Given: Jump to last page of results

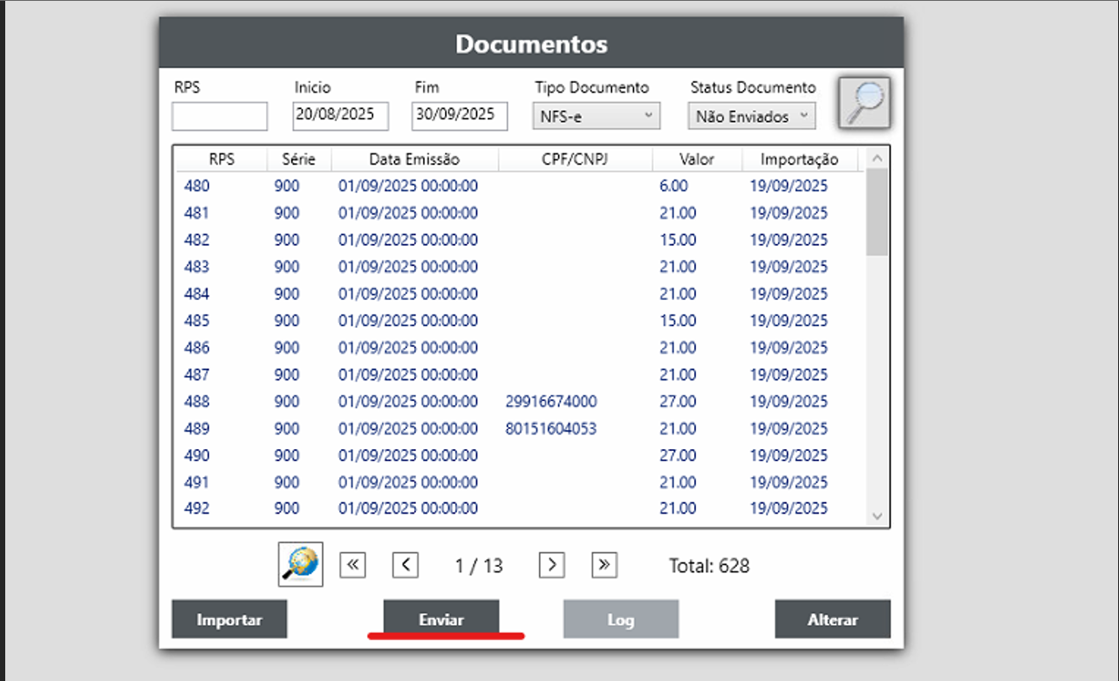Looking at the screenshot, I should click(604, 565).
